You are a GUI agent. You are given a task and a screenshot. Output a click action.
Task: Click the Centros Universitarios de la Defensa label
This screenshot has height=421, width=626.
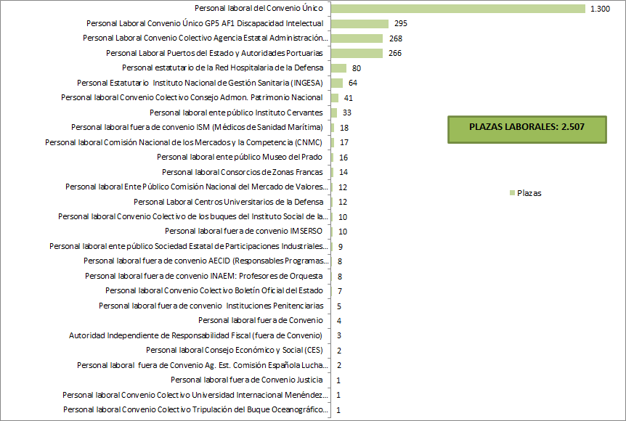[x=228, y=202]
